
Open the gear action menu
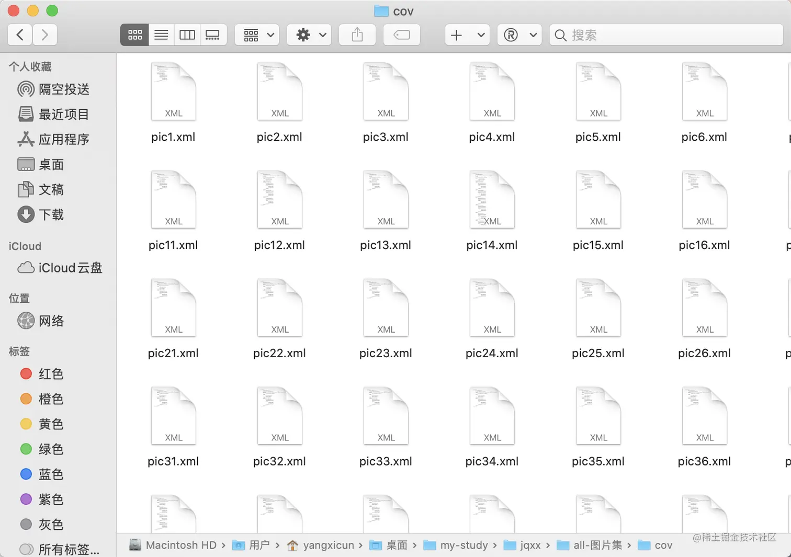[x=309, y=35]
